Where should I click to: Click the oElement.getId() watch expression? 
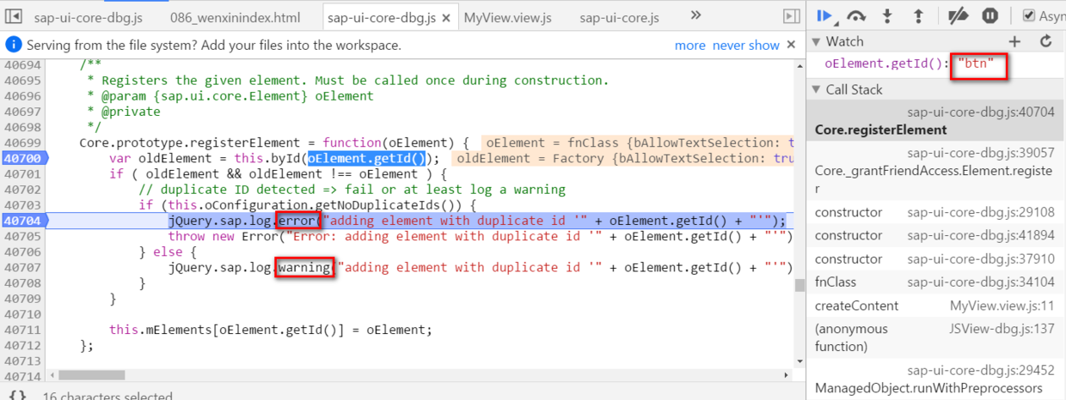885,64
